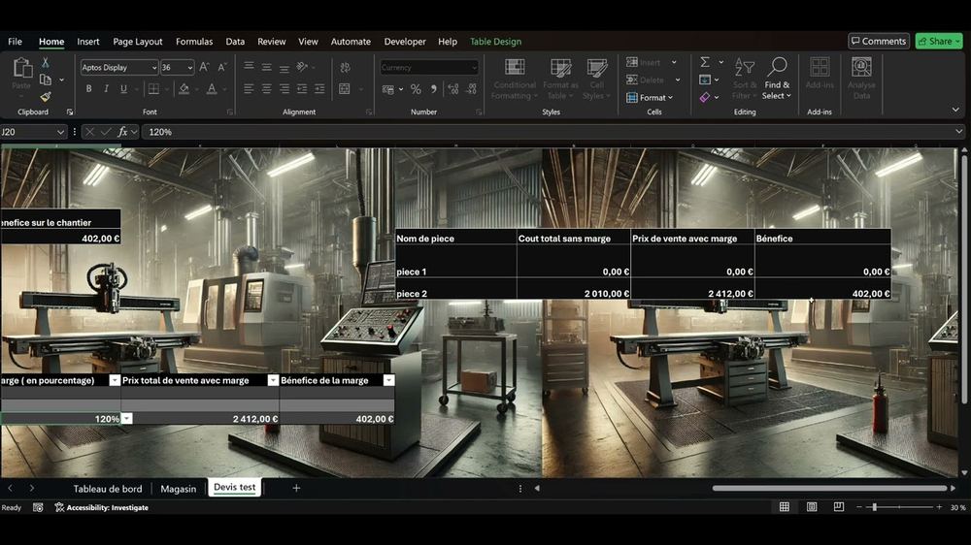The height and width of the screenshot is (545, 971).
Task: Toggle Italic formatting
Action: tap(106, 89)
